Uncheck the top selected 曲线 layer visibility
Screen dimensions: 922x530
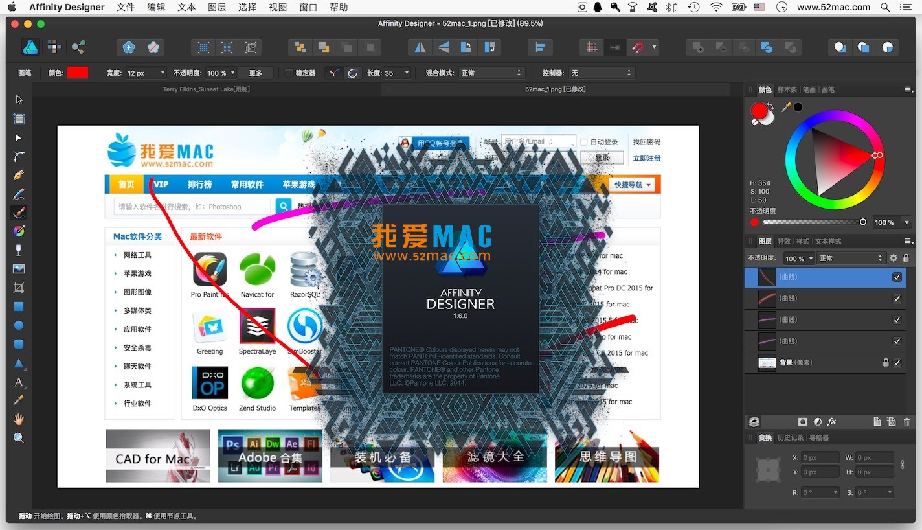tap(897, 277)
